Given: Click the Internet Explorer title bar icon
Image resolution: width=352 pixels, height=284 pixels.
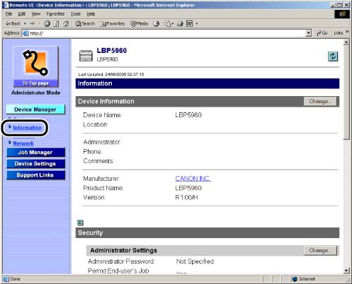Looking at the screenshot, I should 6,5.
